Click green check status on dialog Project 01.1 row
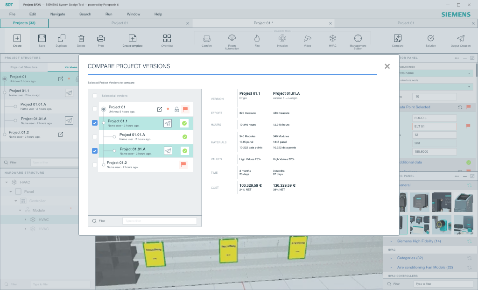Viewport: 478px width, 290px height. 184,123
